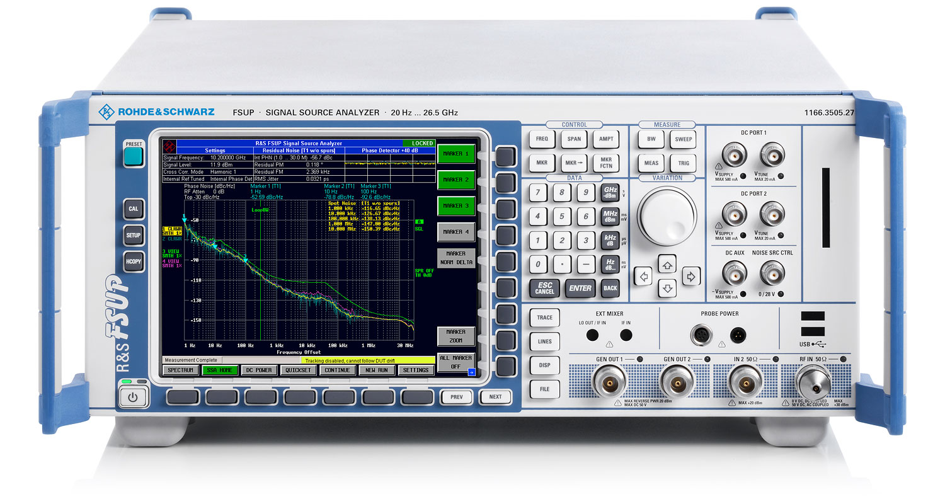
Task: Select the IN 2 50Ω connector
Action: pyautogui.click(x=745, y=382)
